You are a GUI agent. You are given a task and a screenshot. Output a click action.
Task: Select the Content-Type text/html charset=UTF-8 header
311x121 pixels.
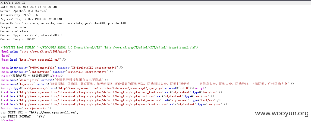[31, 35]
